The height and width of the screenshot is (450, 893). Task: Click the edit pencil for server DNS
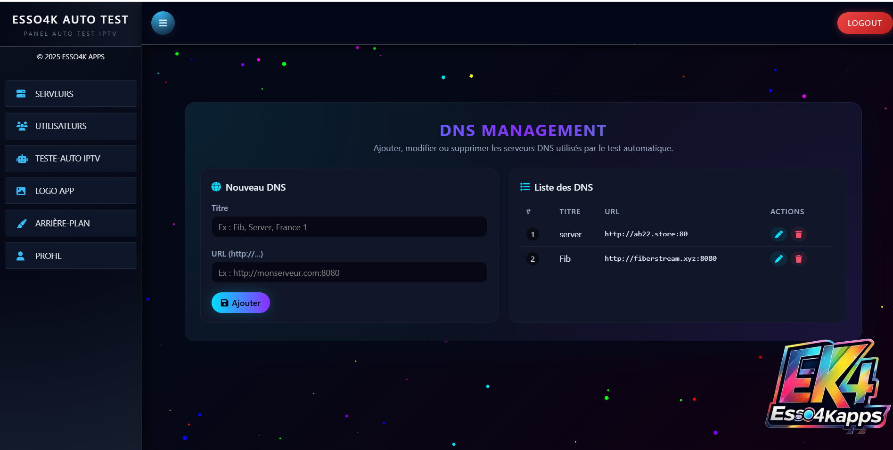pyautogui.click(x=778, y=234)
